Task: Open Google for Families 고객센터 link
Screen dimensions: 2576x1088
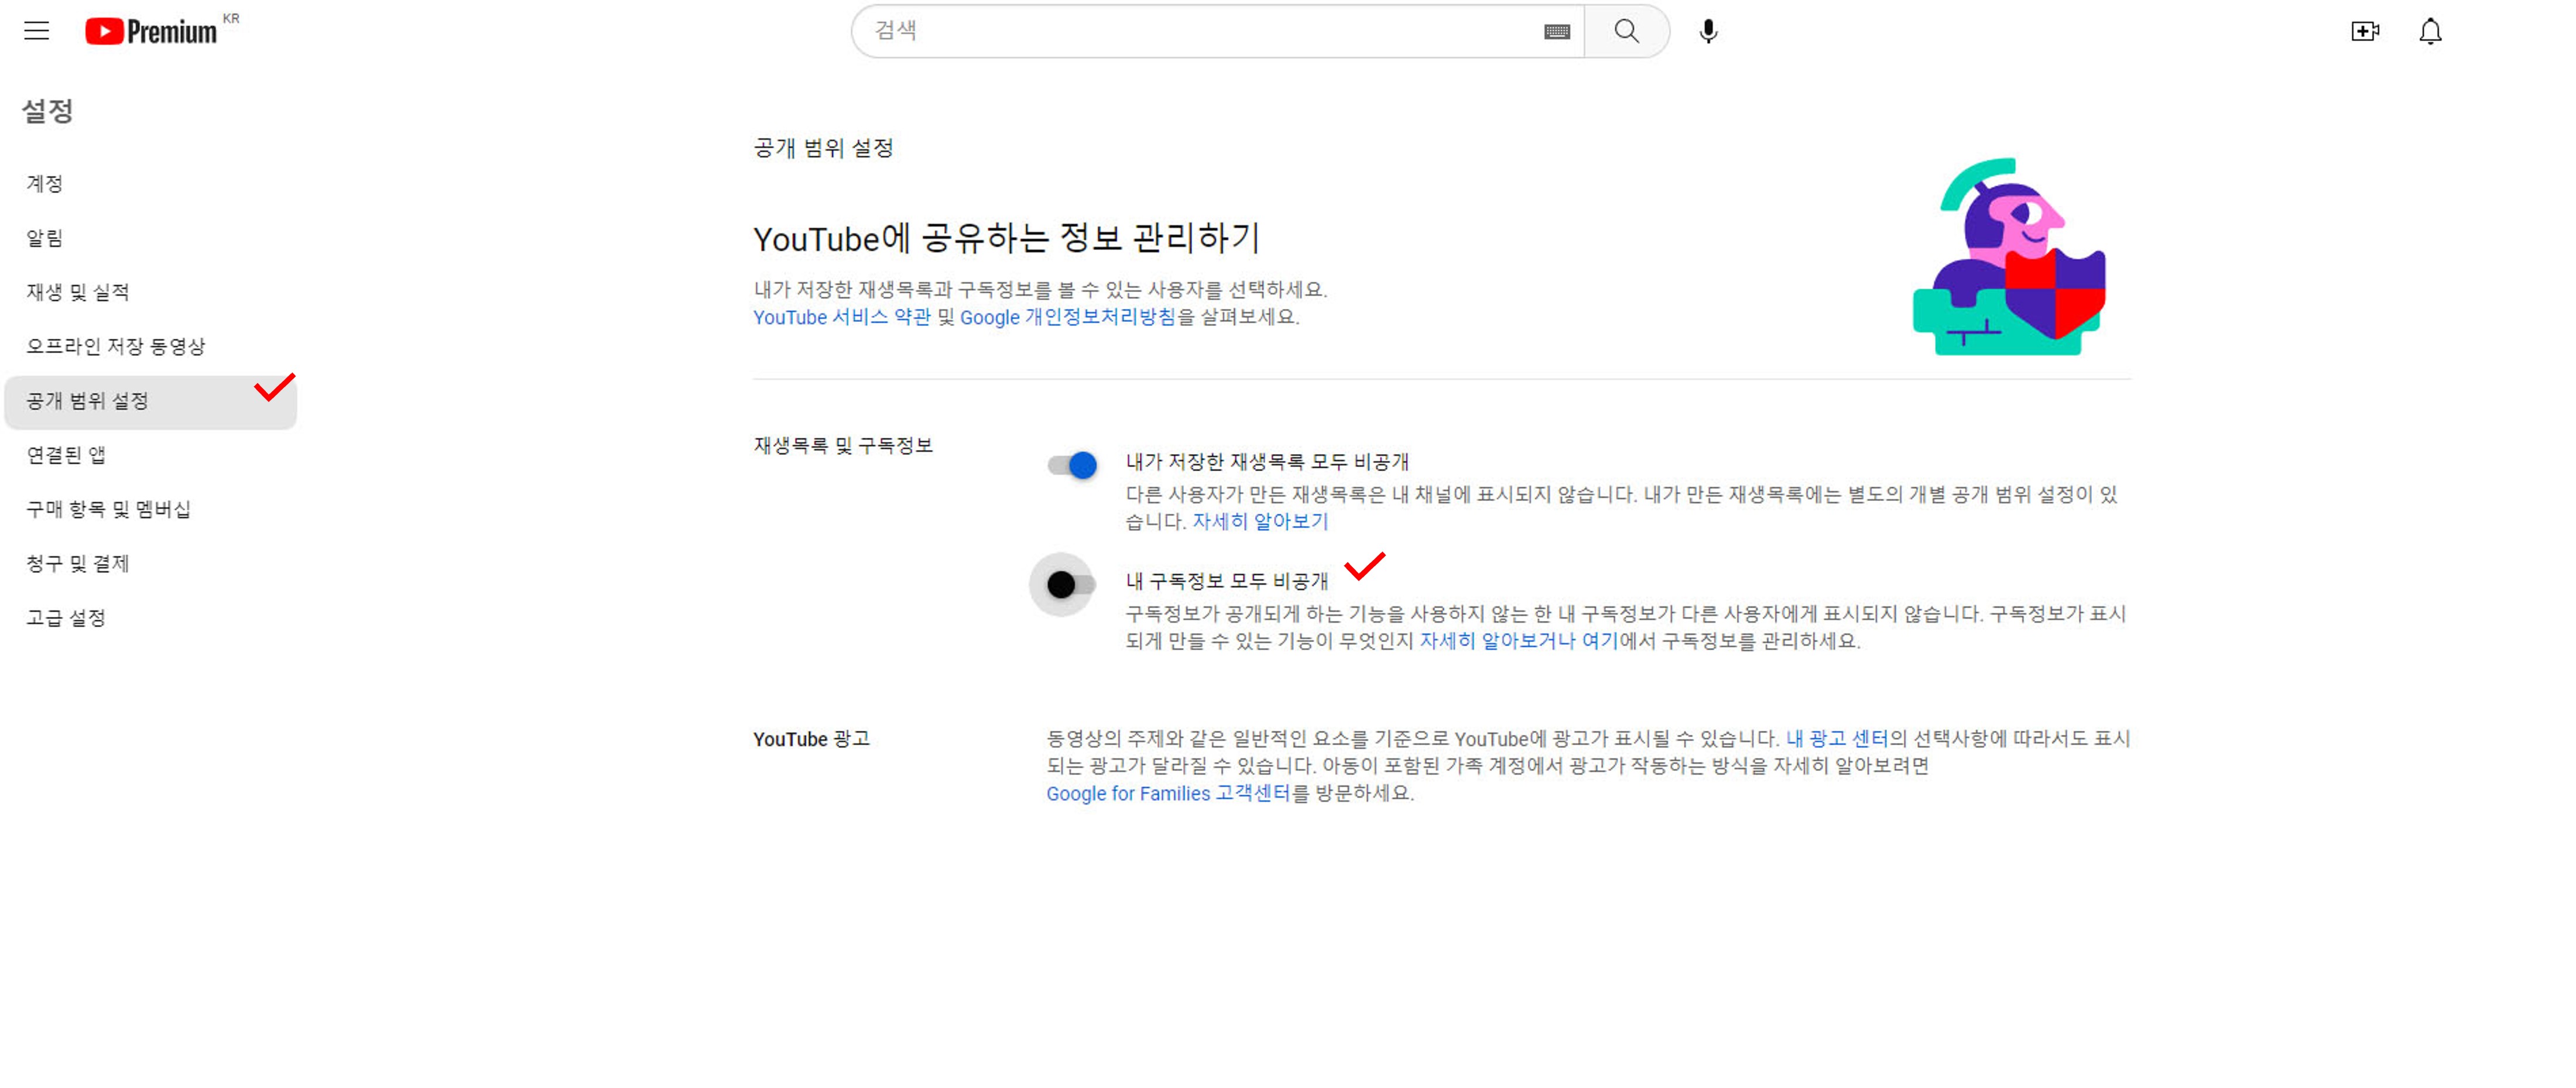Action: (1168, 793)
